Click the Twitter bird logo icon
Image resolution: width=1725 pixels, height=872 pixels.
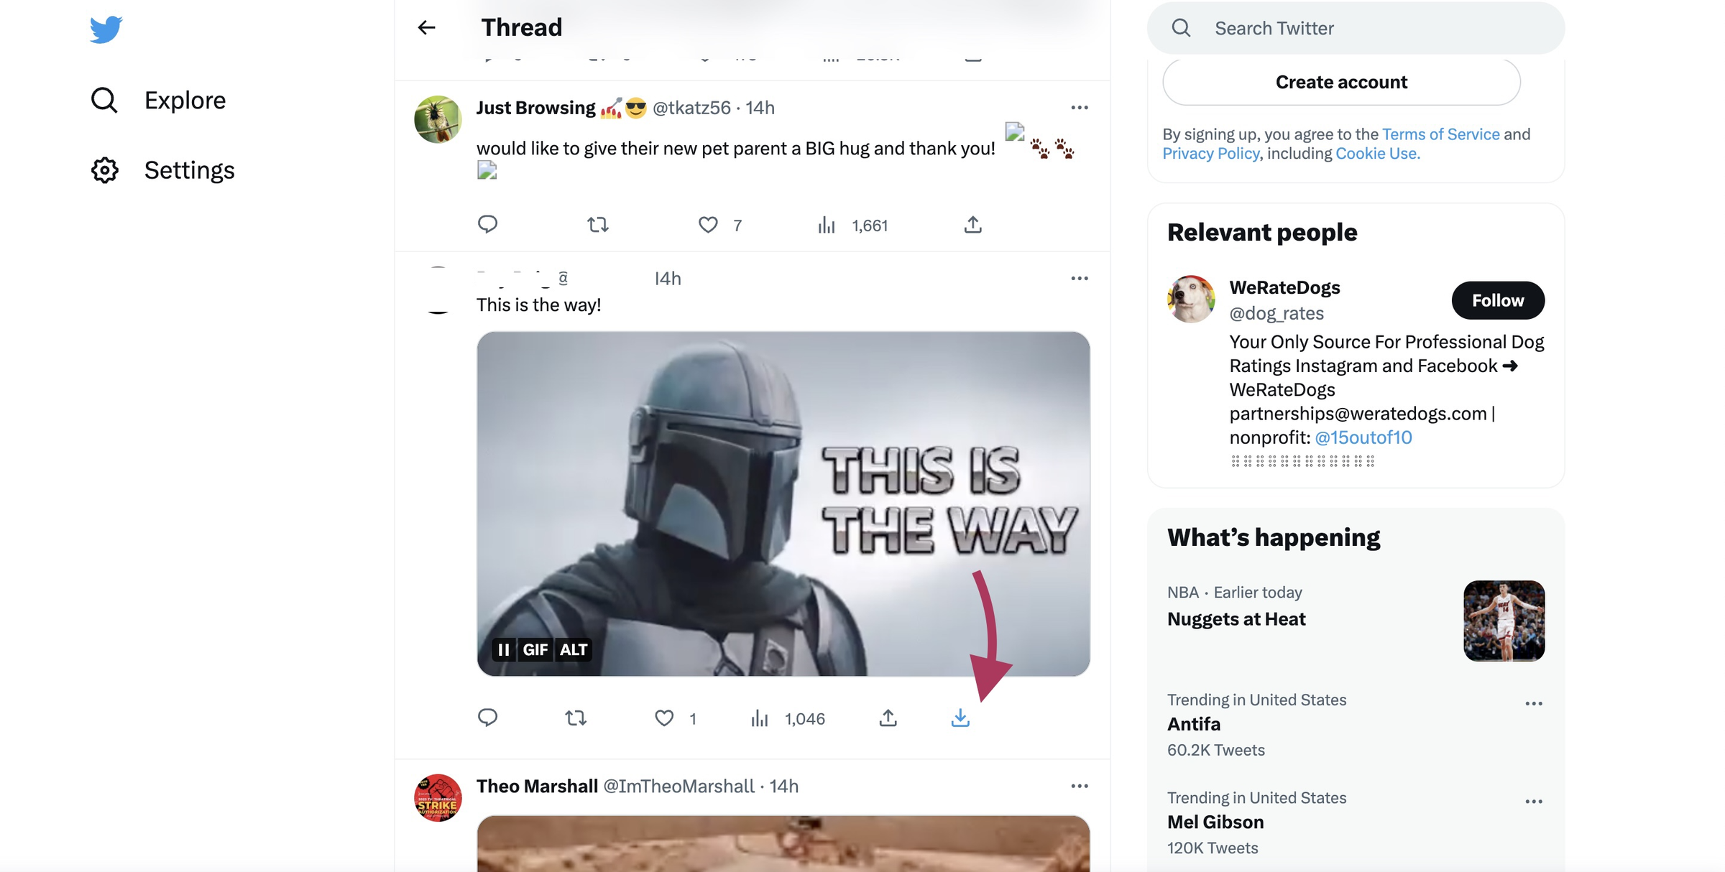tap(105, 28)
